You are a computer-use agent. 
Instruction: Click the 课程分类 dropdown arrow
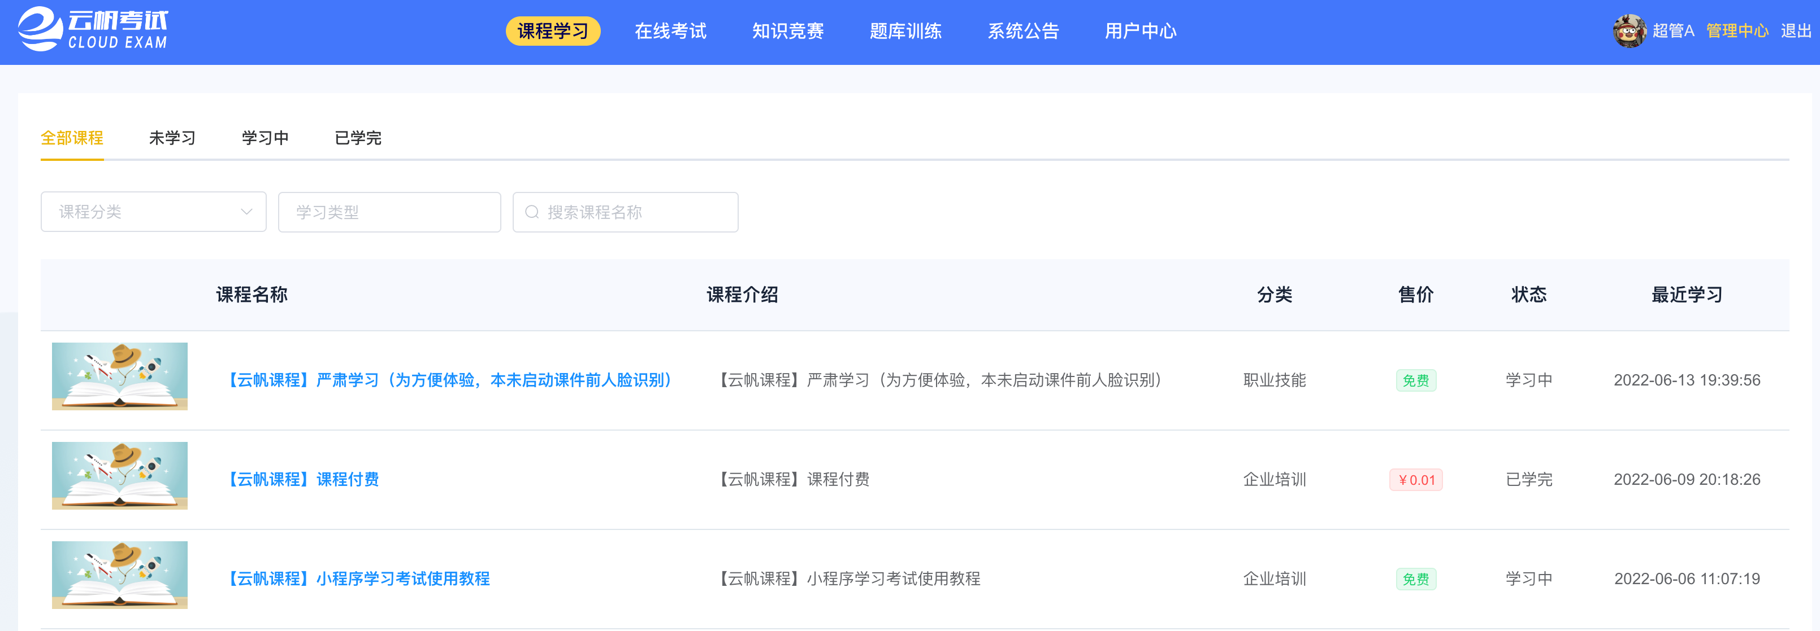246,212
